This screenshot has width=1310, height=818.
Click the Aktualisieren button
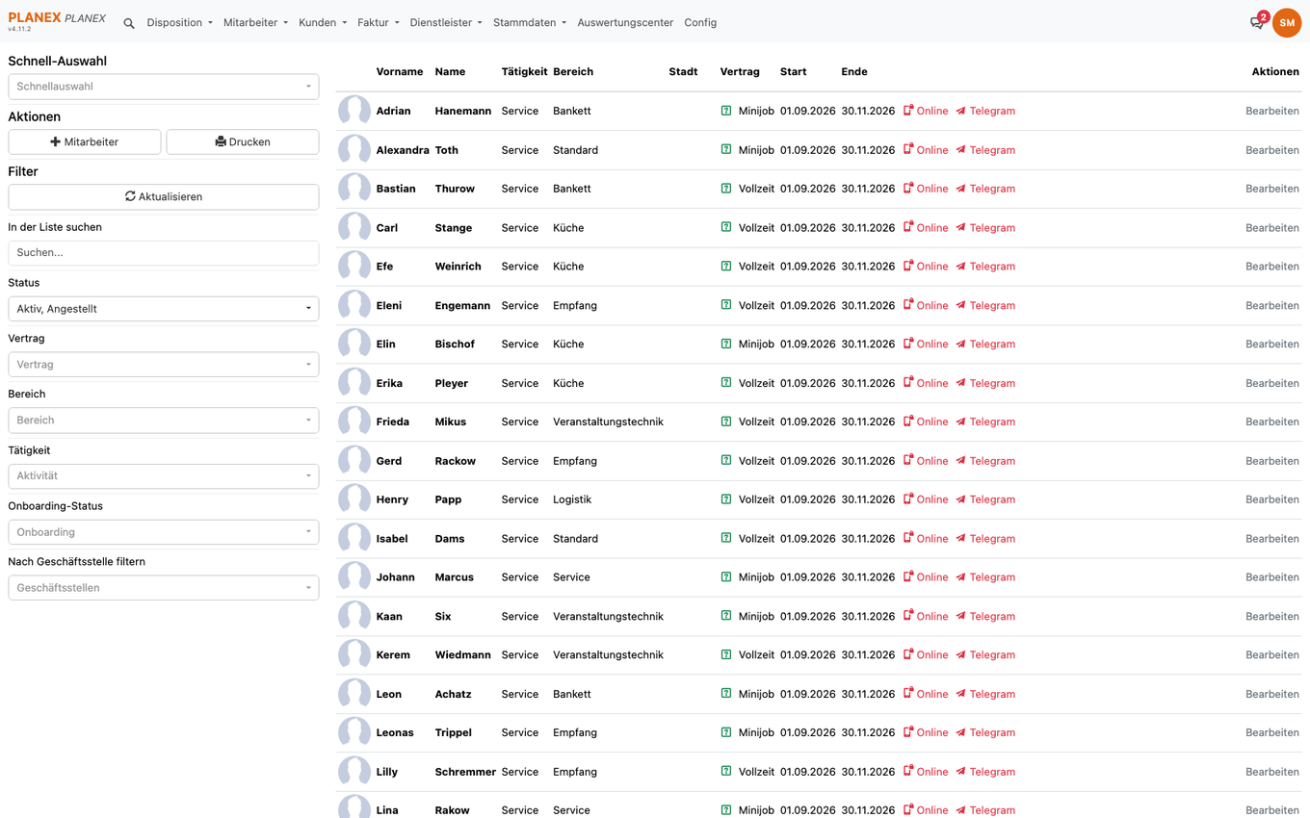coord(164,196)
